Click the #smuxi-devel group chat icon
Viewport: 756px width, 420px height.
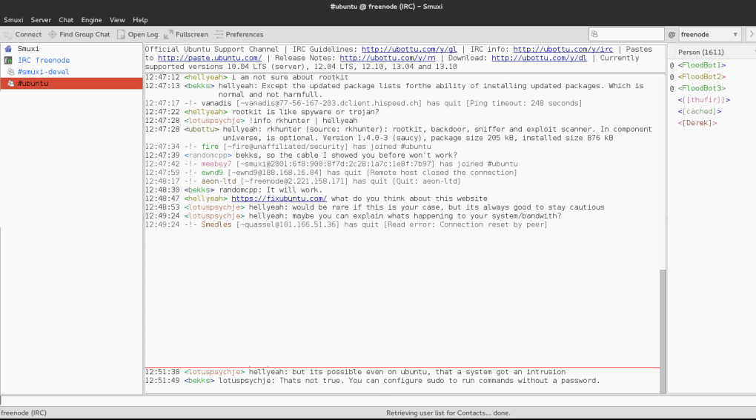click(x=10, y=72)
